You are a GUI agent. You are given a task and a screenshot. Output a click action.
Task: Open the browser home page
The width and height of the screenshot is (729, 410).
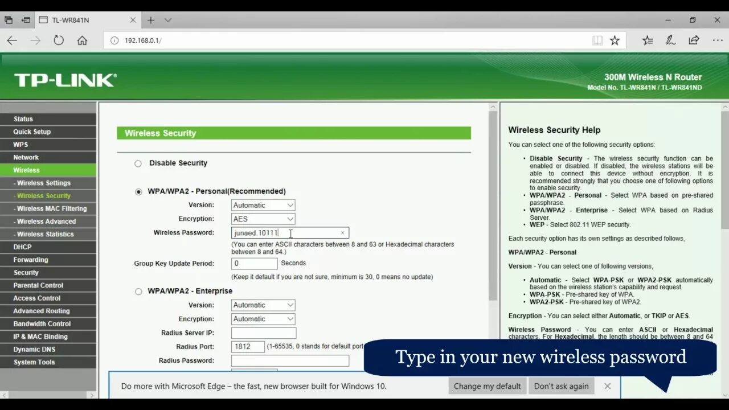pyautogui.click(x=82, y=40)
